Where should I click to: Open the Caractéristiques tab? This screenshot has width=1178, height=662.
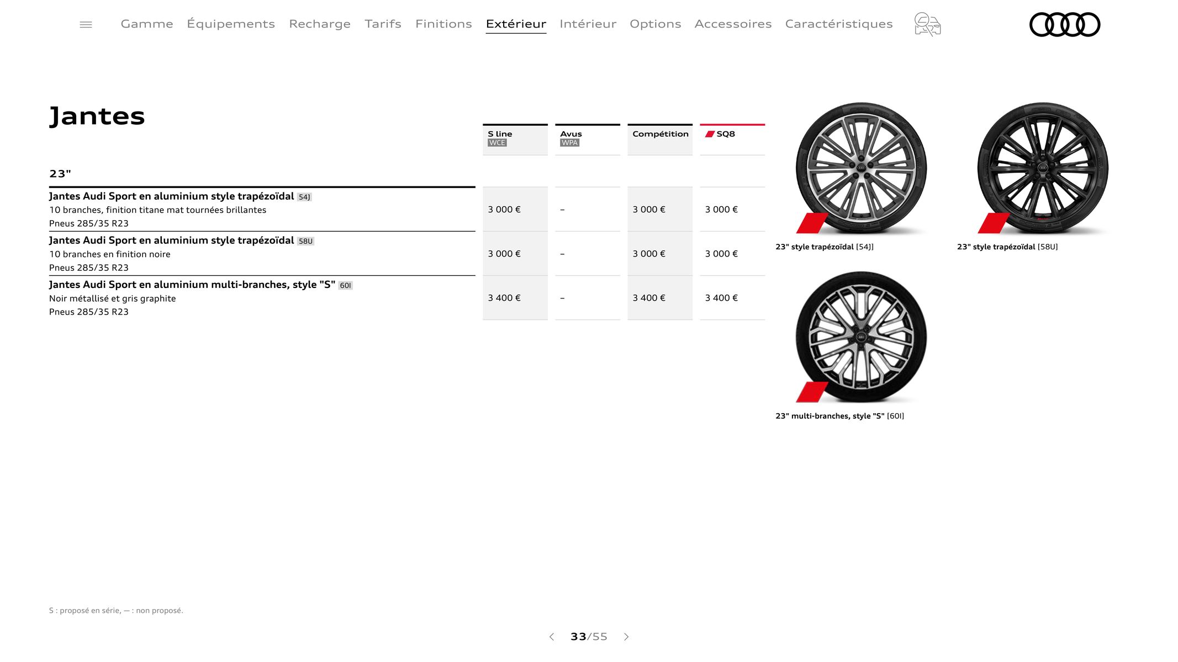pyautogui.click(x=839, y=24)
